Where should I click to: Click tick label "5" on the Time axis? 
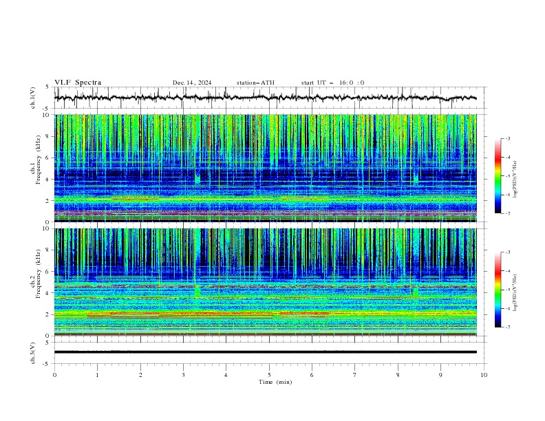[269, 375]
